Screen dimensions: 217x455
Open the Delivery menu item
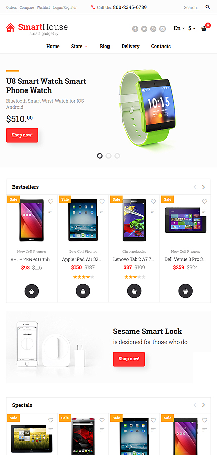pos(130,47)
